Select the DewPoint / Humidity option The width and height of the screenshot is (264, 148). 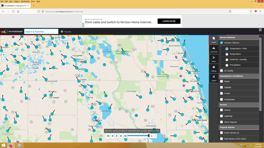point(227,60)
